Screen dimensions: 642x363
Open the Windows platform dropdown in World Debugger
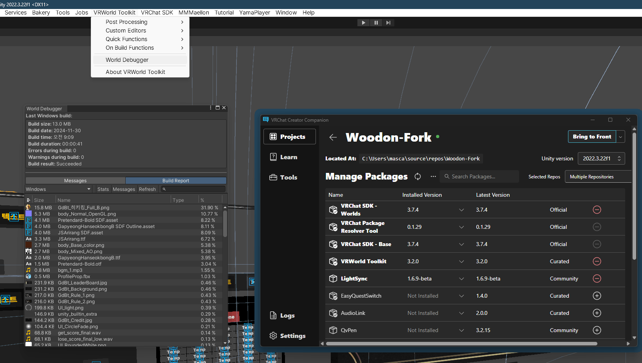tap(58, 189)
